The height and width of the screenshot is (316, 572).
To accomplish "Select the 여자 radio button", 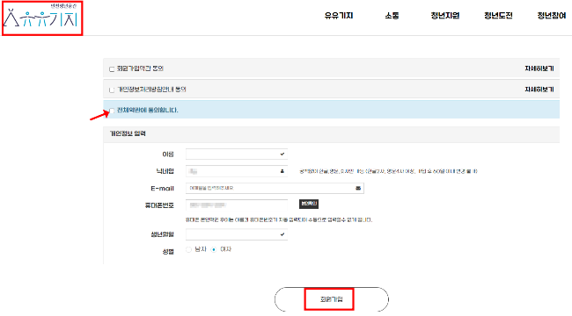I will (214, 249).
